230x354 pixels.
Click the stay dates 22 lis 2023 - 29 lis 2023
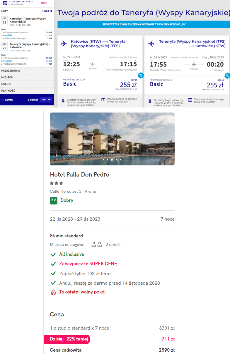coord(75,219)
